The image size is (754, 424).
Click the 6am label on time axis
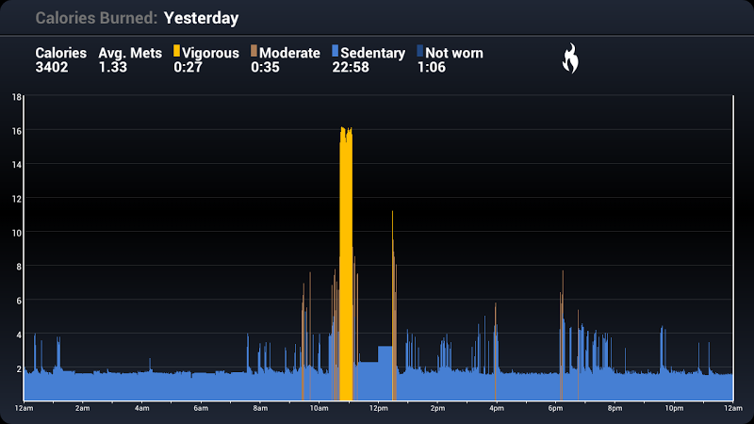201,408
